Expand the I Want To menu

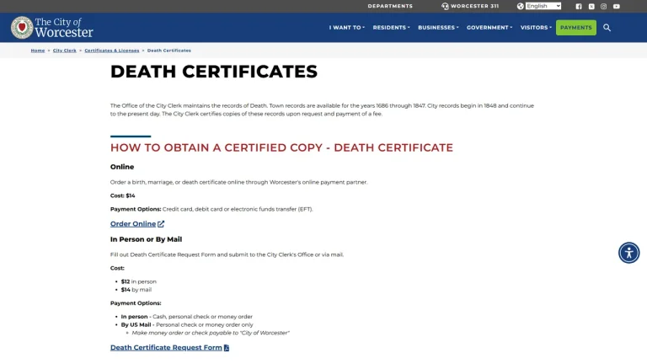click(346, 28)
